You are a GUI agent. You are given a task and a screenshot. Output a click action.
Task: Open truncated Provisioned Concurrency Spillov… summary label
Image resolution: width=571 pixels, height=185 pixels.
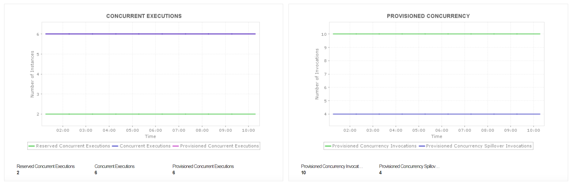click(409, 166)
